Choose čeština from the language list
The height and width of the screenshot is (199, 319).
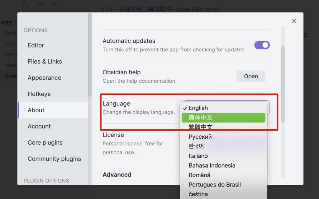click(223, 194)
